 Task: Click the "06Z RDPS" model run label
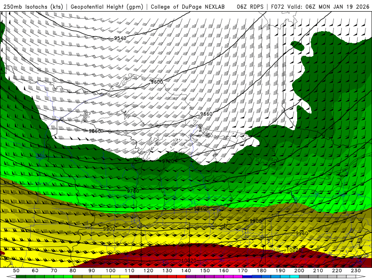250,7
